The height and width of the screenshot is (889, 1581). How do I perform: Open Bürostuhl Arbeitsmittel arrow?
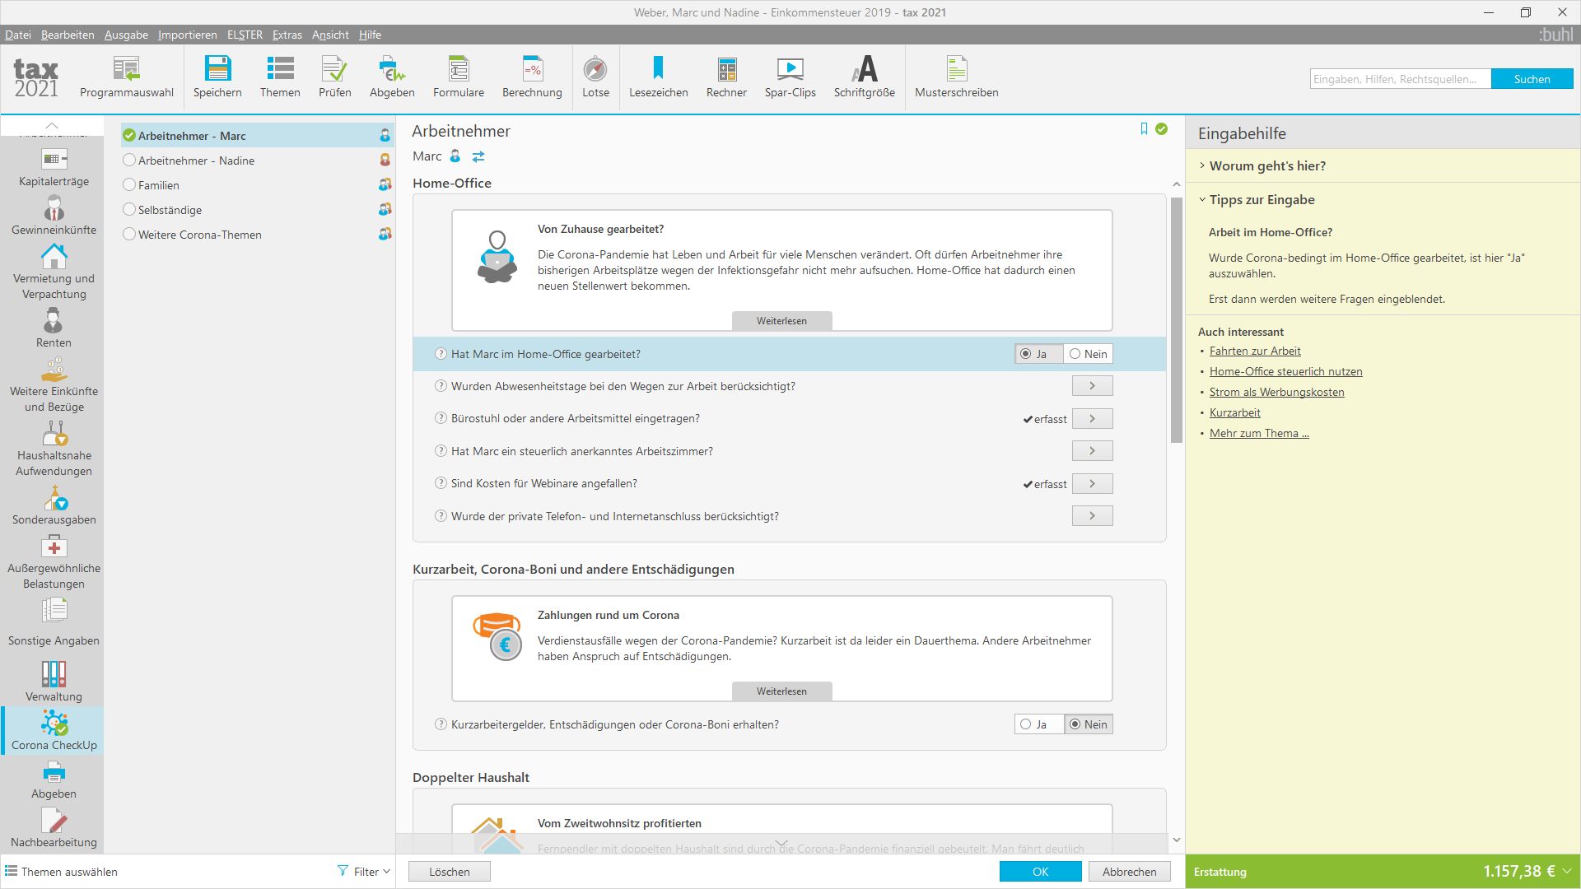pyautogui.click(x=1092, y=419)
